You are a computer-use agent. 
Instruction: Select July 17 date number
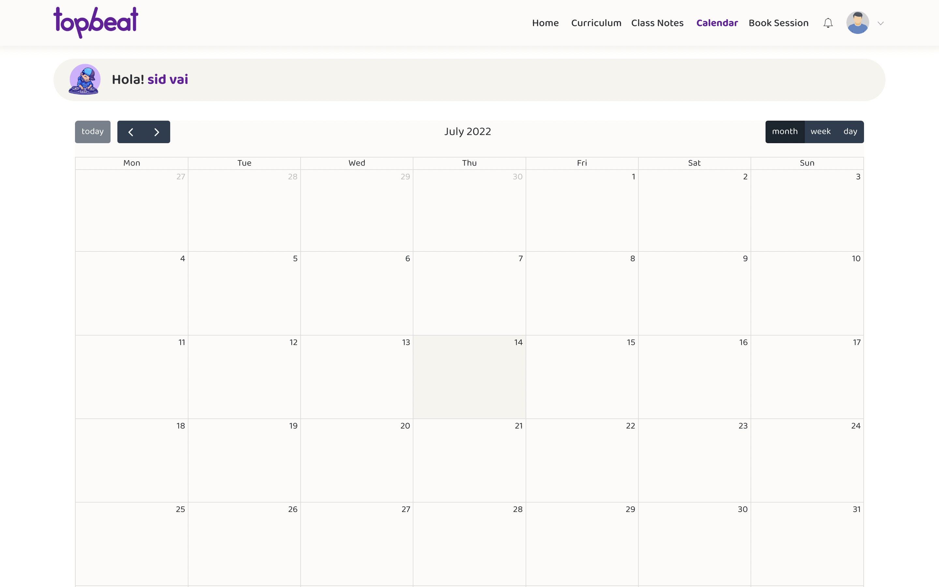pos(857,342)
